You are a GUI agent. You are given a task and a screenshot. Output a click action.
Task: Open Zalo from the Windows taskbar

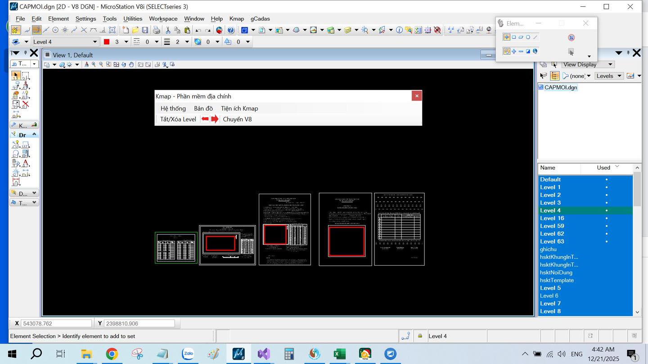(x=188, y=354)
